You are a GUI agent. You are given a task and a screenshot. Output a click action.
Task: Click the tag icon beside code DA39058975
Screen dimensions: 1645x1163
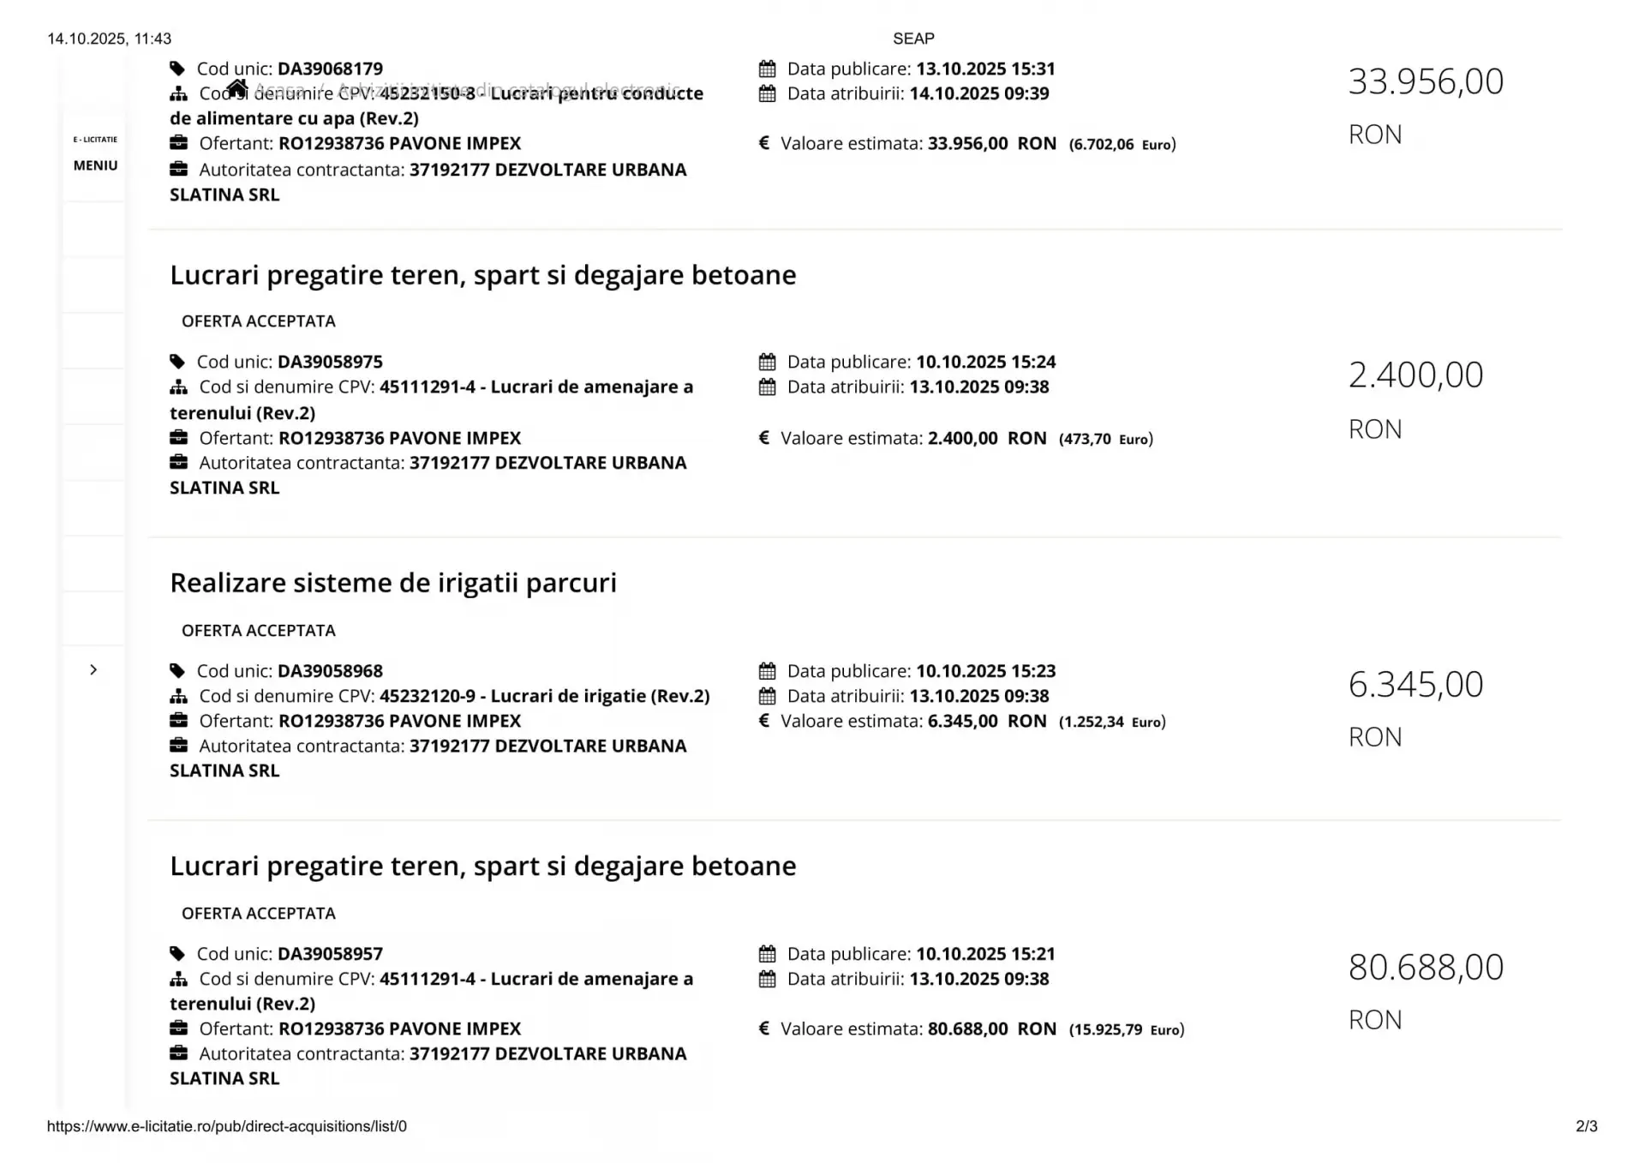[177, 362]
